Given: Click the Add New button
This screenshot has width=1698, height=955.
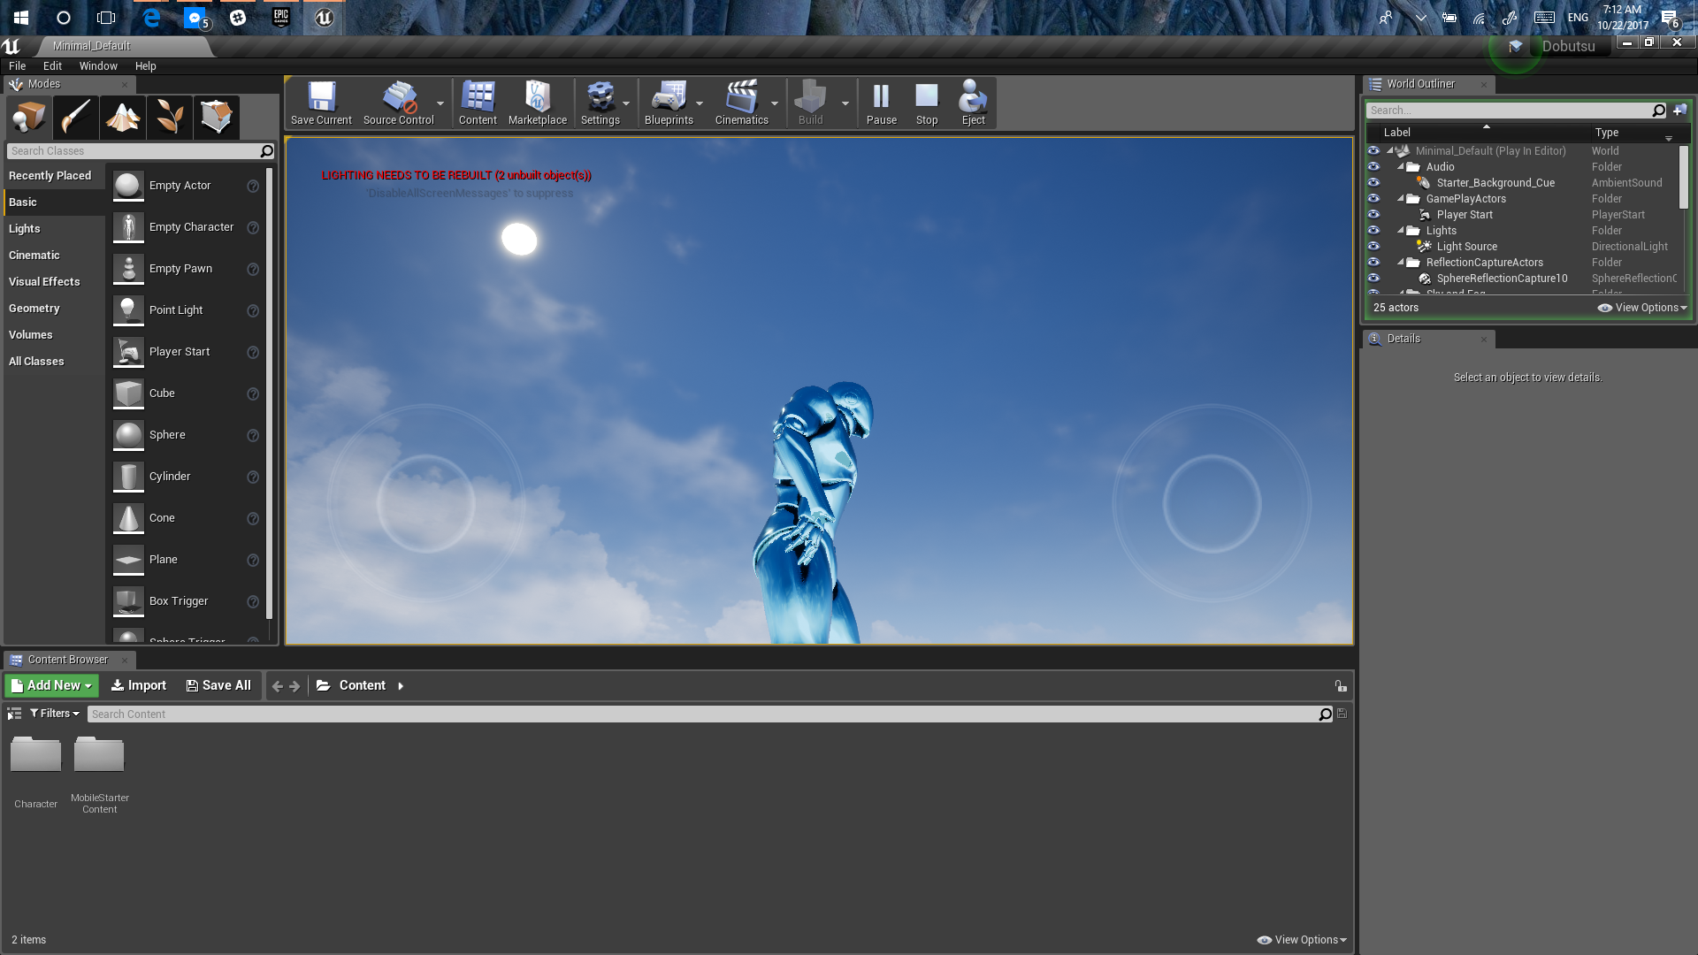Looking at the screenshot, I should (x=52, y=685).
